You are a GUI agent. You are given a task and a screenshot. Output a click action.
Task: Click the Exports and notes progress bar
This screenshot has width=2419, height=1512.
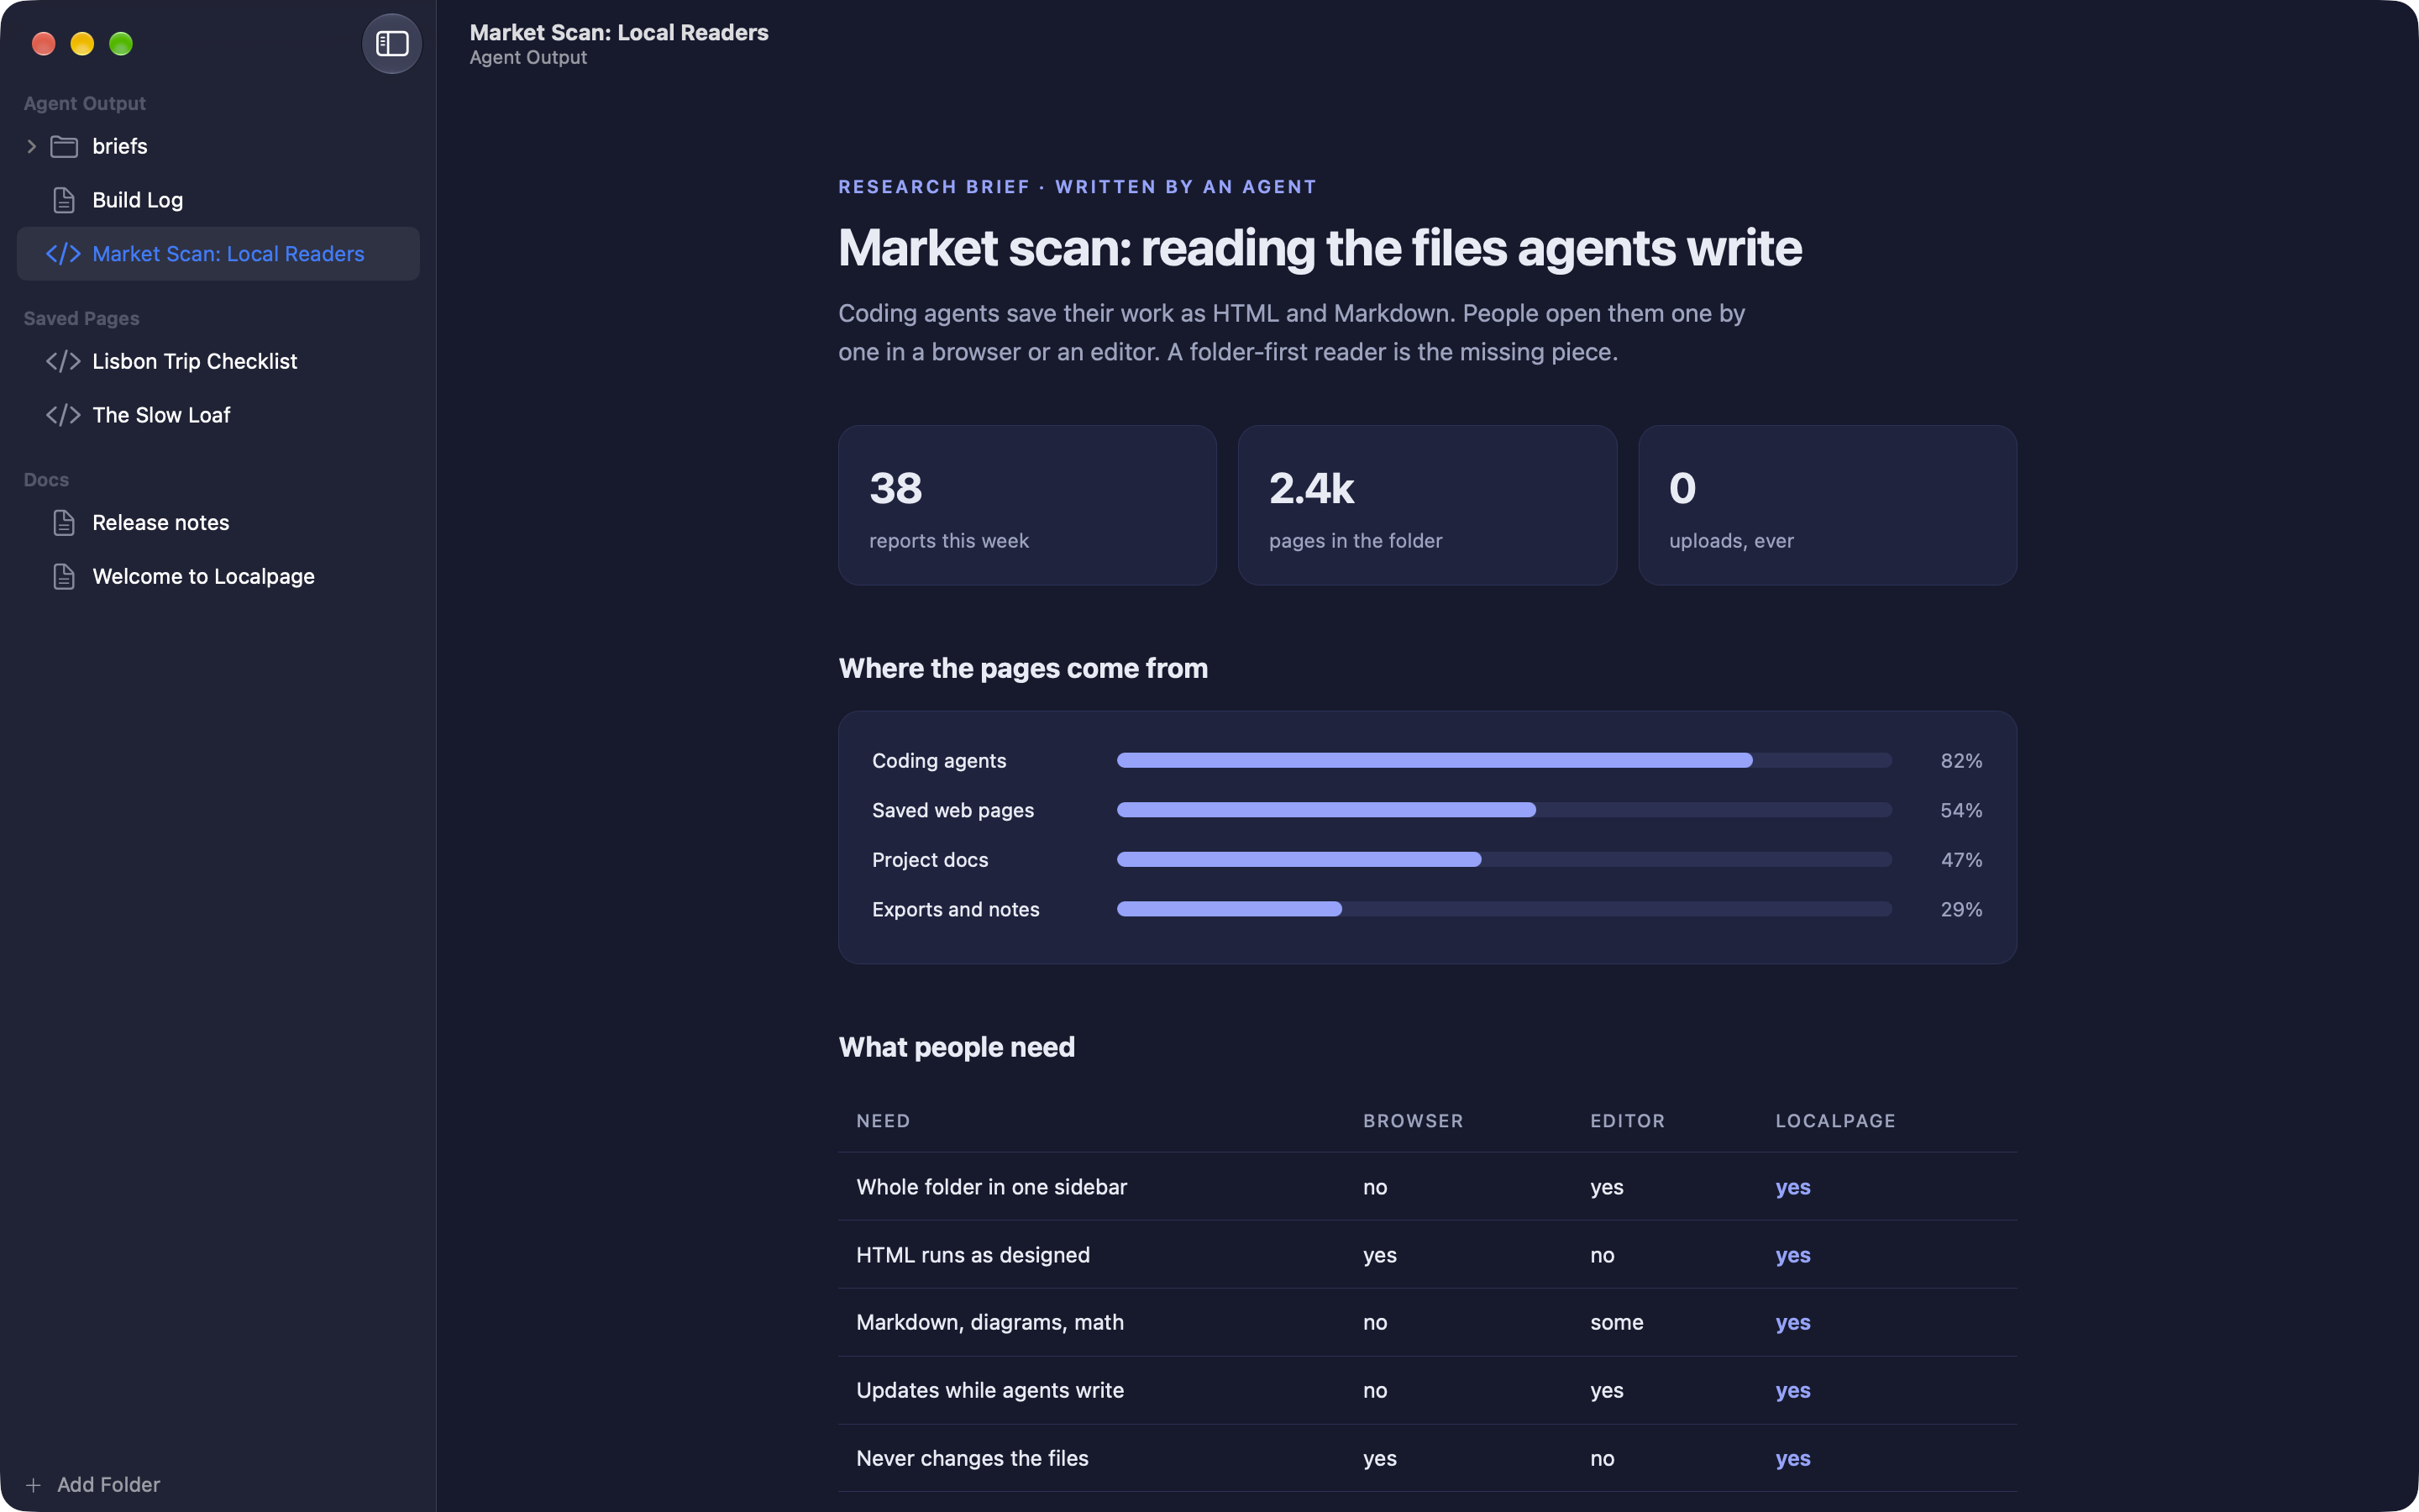point(1503,909)
